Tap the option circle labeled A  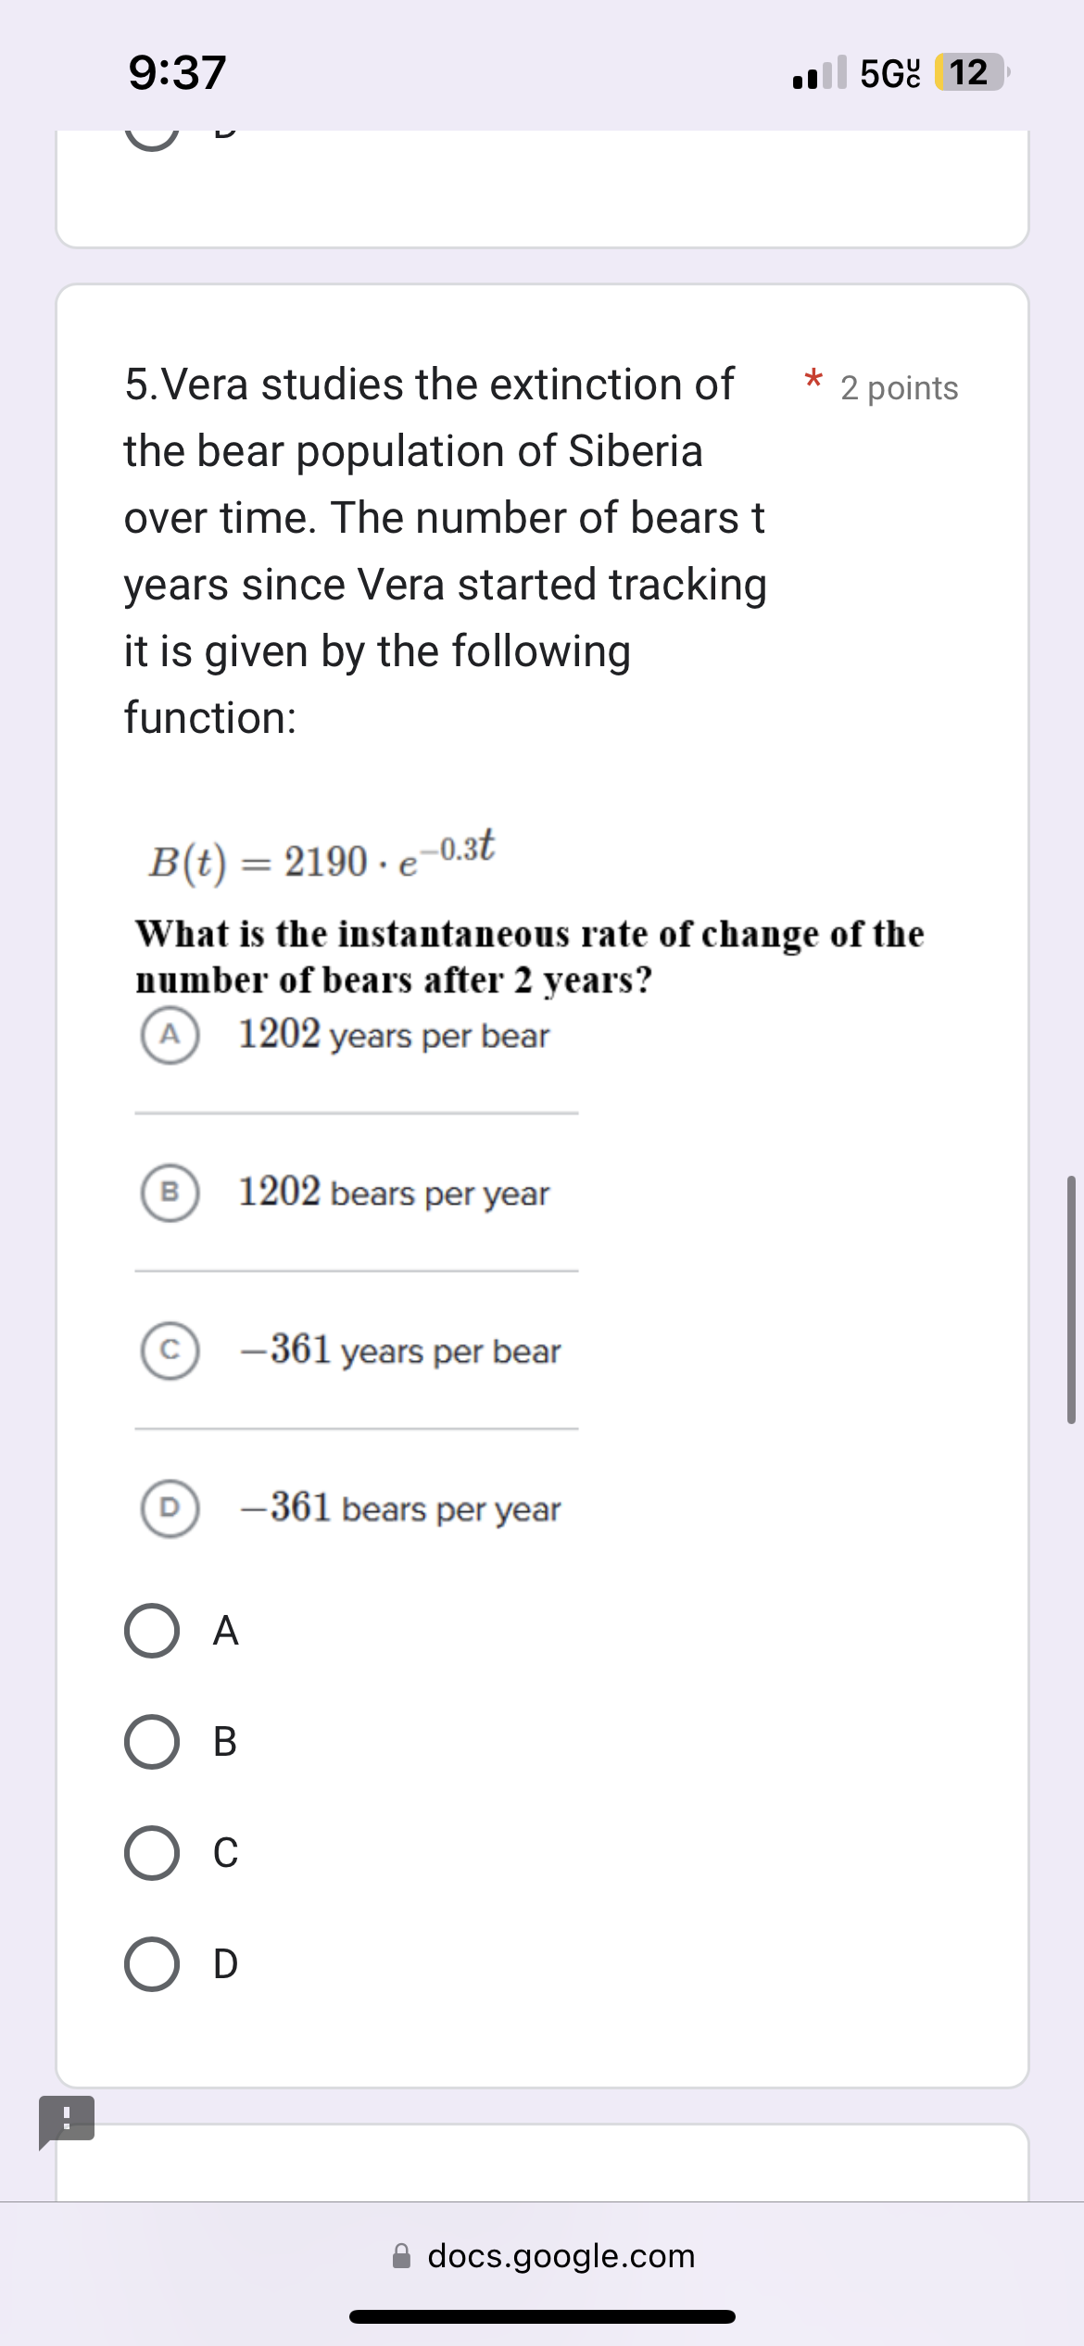coord(170,1035)
